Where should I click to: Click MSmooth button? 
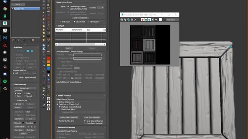point(17,123)
